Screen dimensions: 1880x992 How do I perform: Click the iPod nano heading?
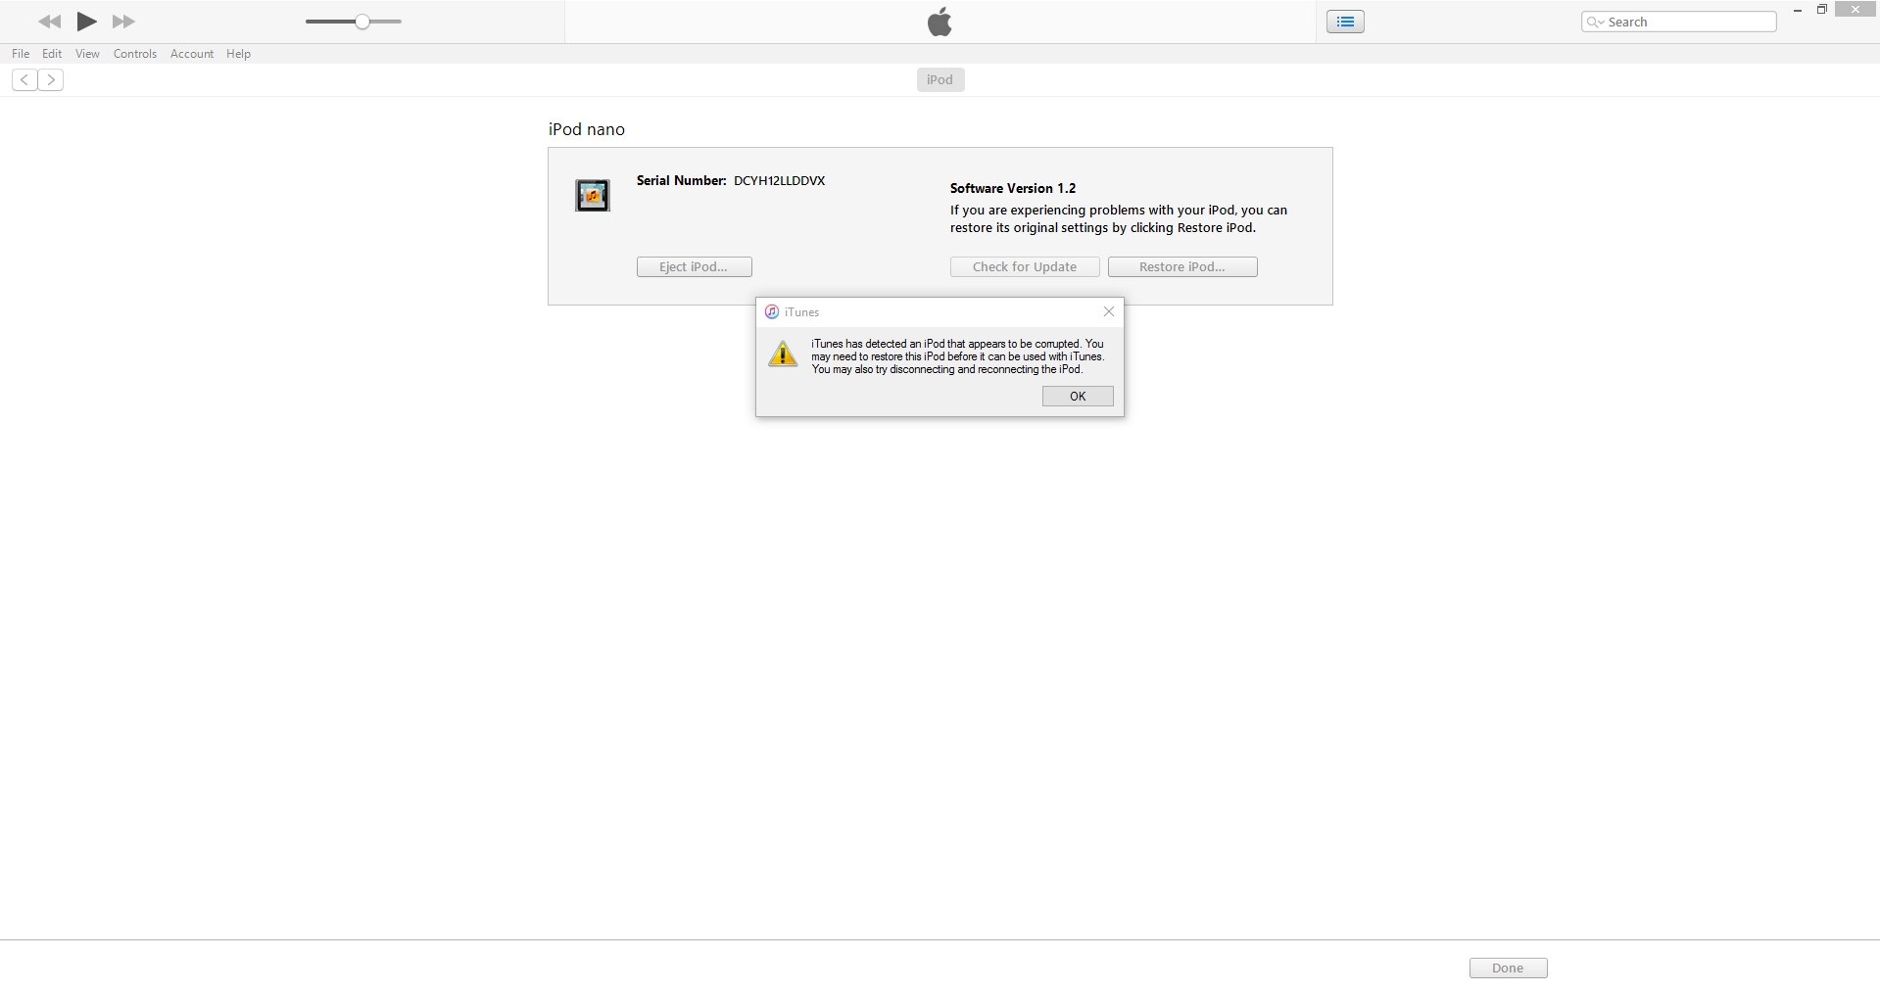click(587, 129)
